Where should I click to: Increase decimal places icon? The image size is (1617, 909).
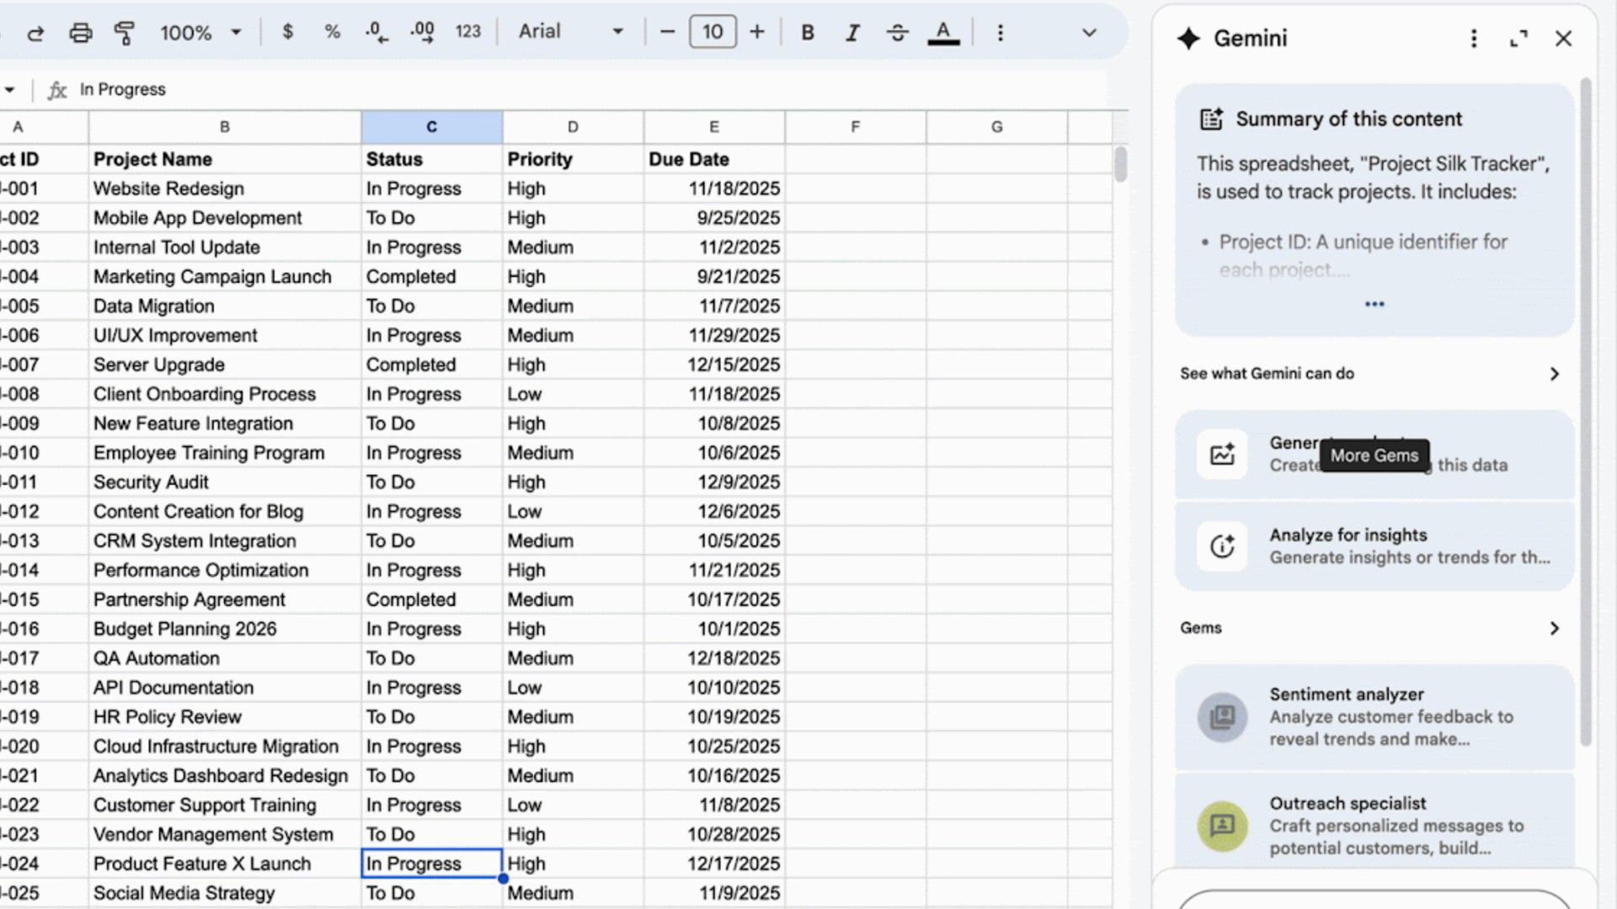coord(422,32)
